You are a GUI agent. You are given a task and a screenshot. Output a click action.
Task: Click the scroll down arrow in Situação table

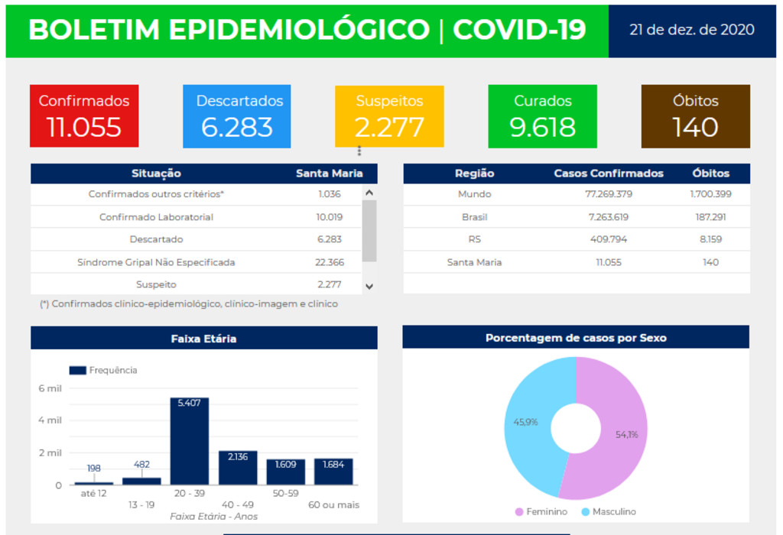pos(369,286)
